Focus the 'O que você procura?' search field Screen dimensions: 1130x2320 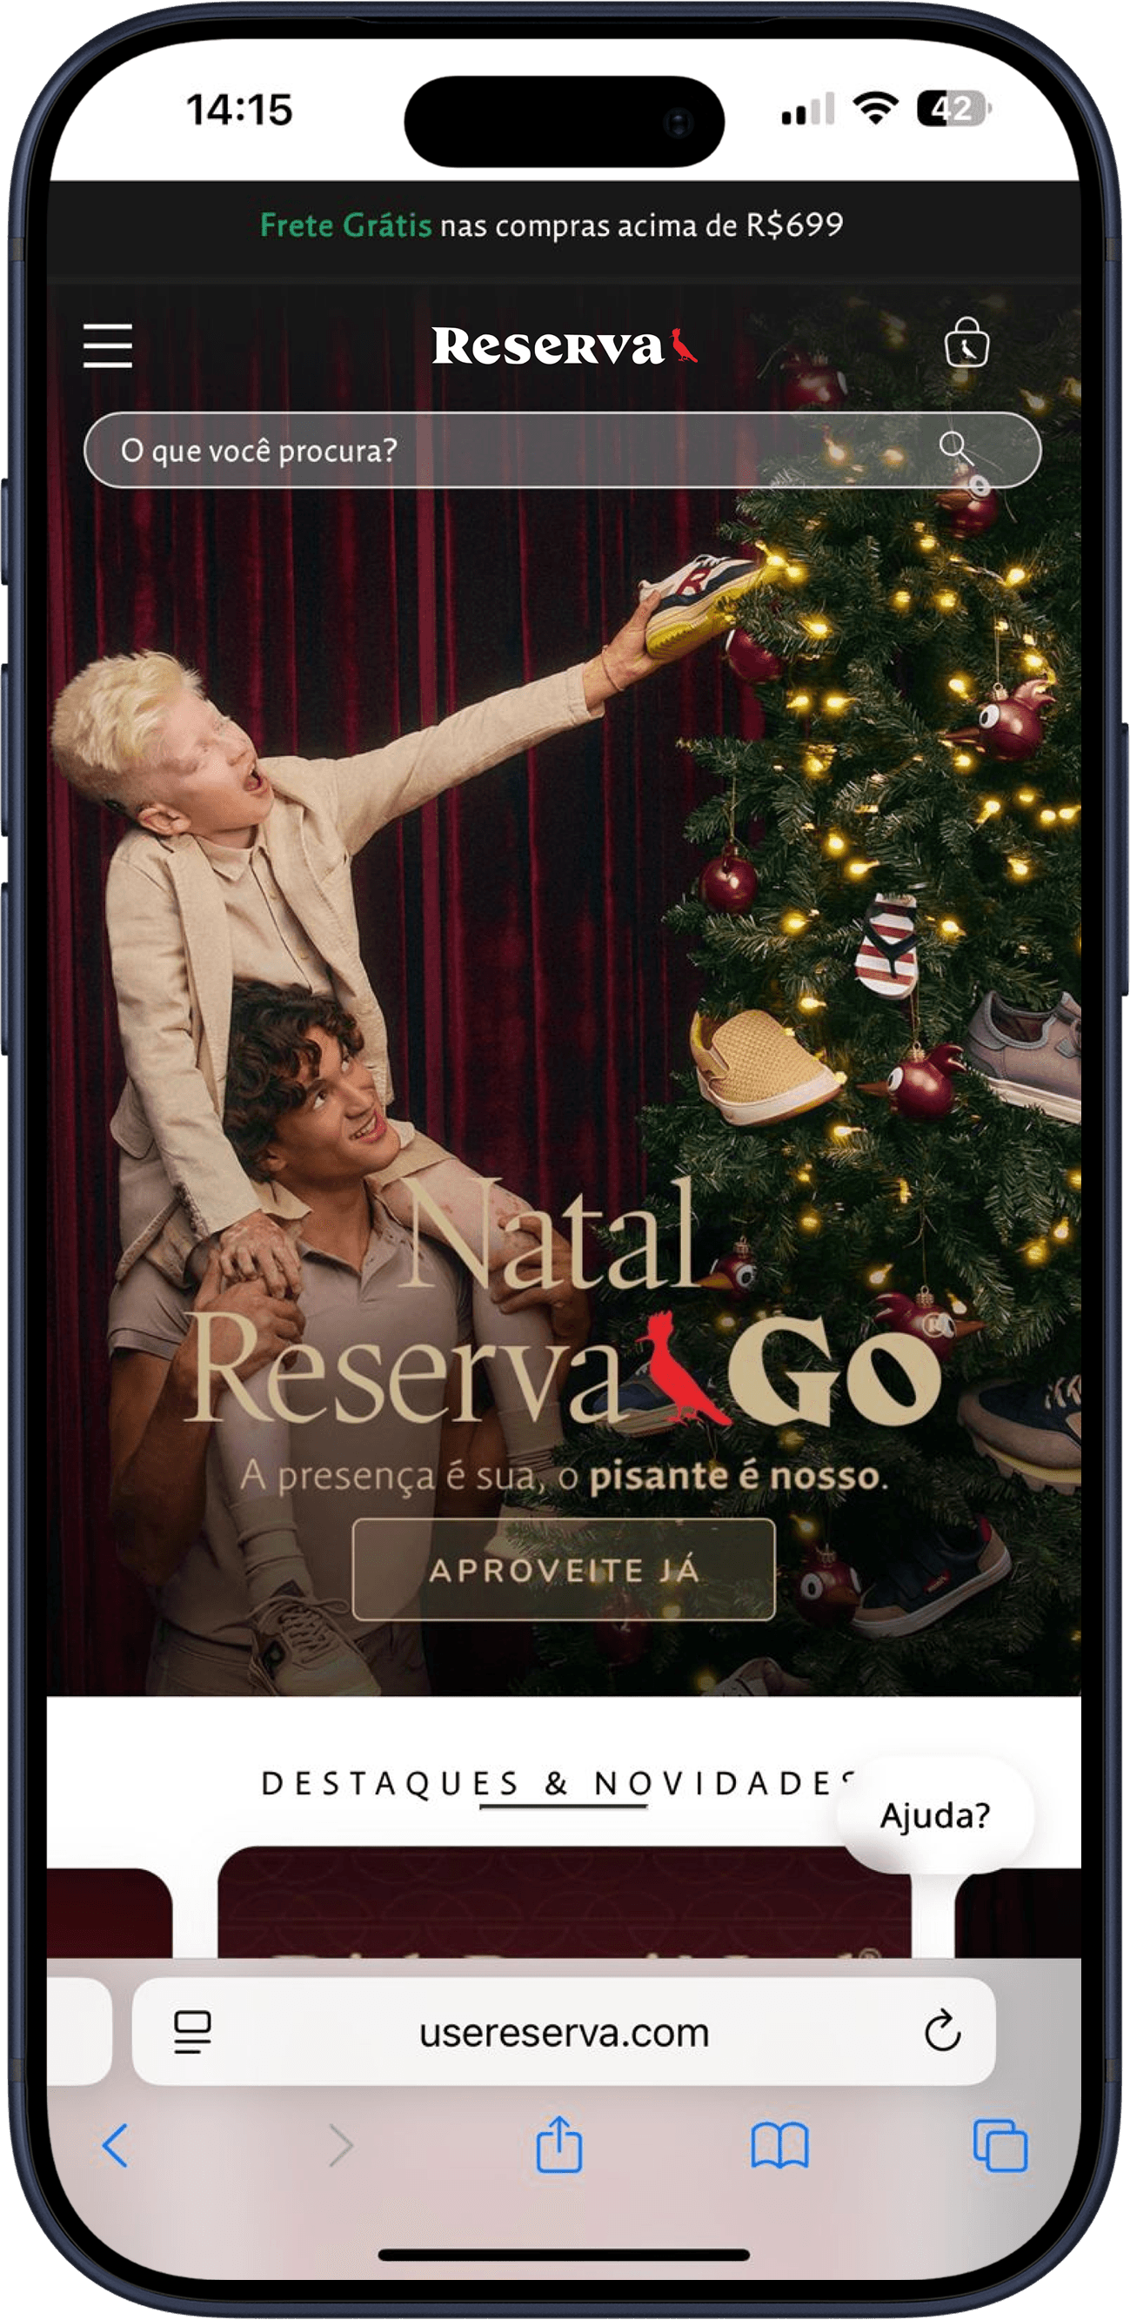(562, 449)
